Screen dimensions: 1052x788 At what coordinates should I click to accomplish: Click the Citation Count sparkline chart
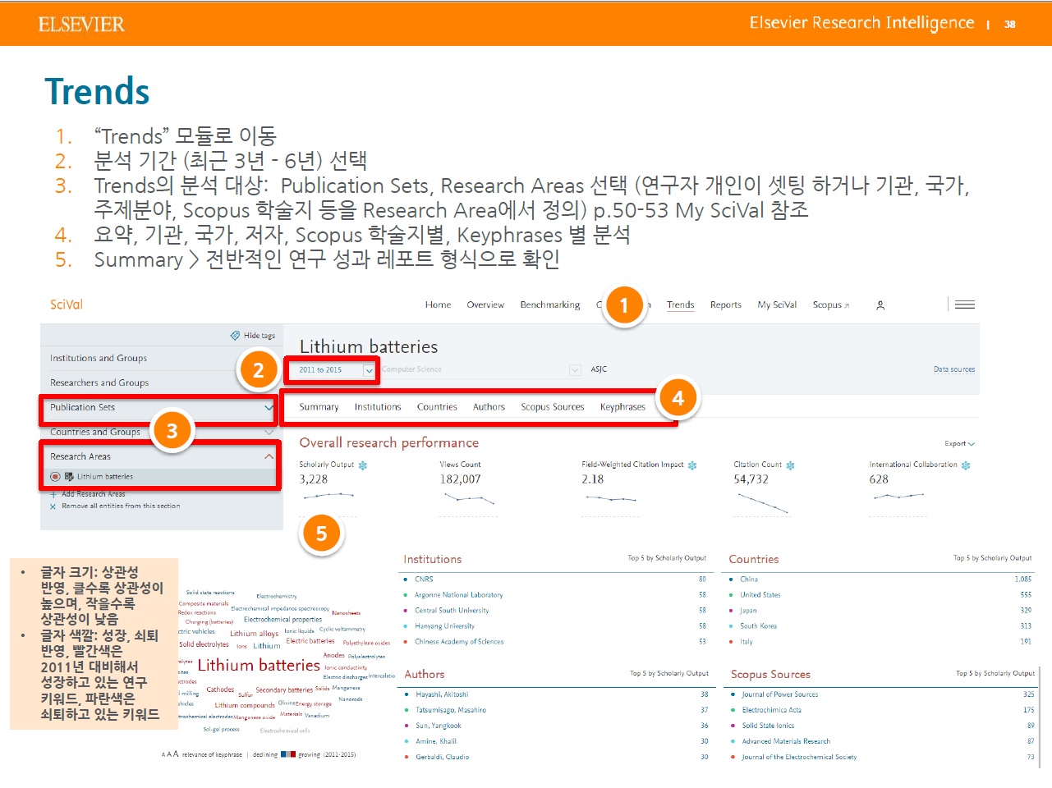click(763, 503)
